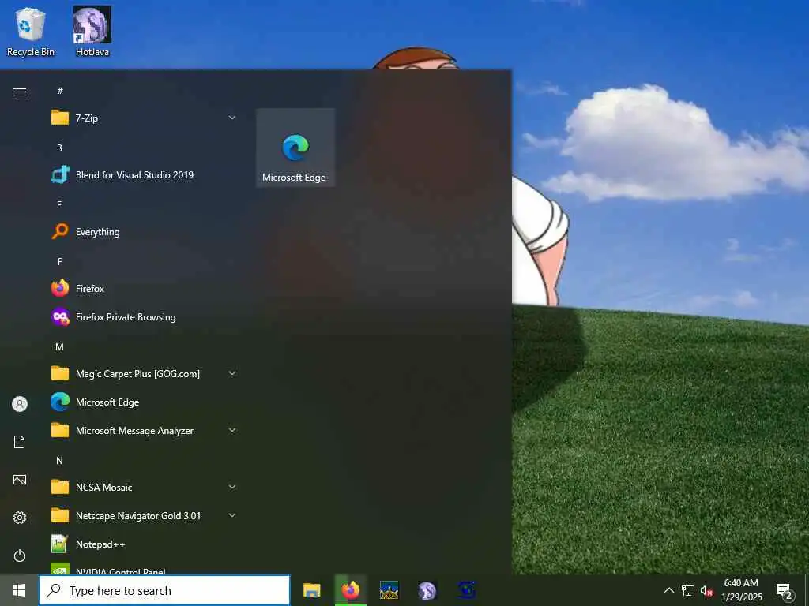Expand Netscape Navigator Gold 3.01 chevron
Screen dimensions: 809x606
[232, 515]
